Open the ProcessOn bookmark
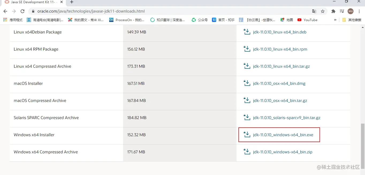This screenshot has height=175, width=365. pyautogui.click(x=127, y=20)
